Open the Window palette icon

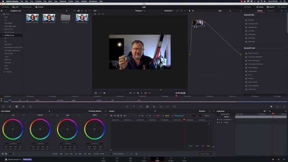pyautogui.click(x=140, y=106)
